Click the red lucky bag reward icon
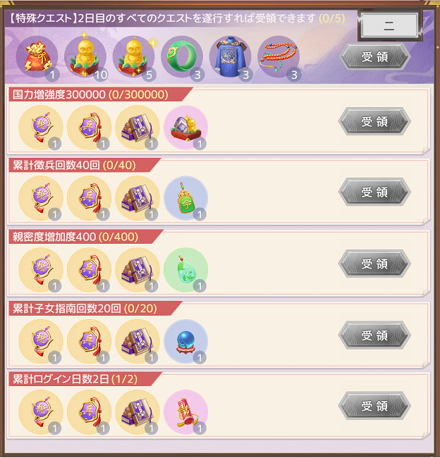This screenshot has height=458, width=440. coord(37,57)
